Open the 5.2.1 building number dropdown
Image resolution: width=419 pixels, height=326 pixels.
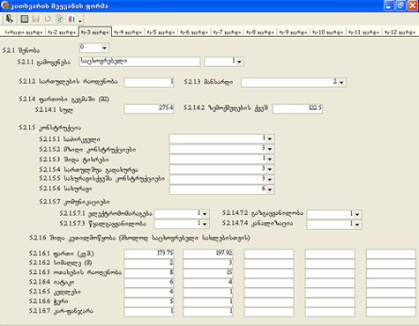point(104,48)
